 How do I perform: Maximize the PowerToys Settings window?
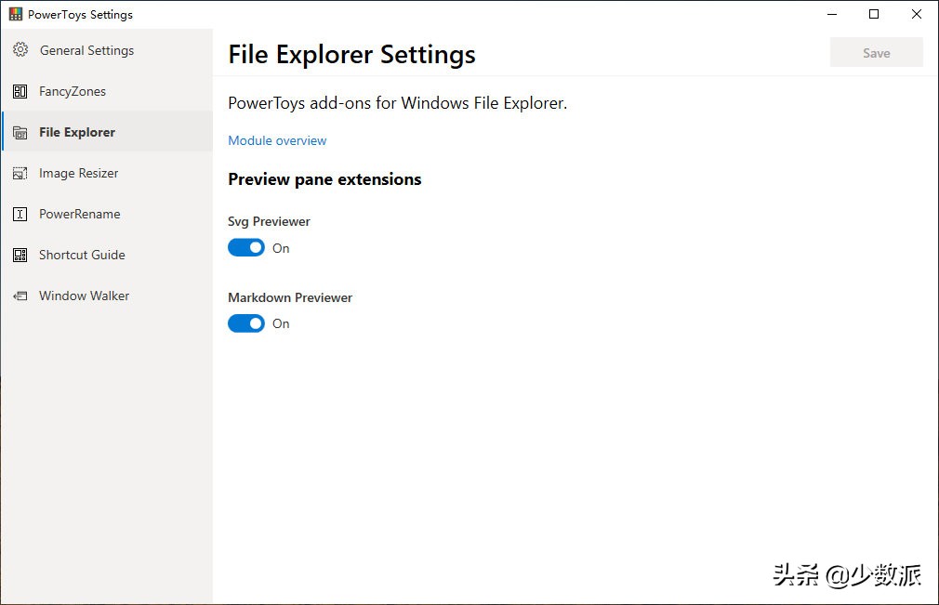874,14
